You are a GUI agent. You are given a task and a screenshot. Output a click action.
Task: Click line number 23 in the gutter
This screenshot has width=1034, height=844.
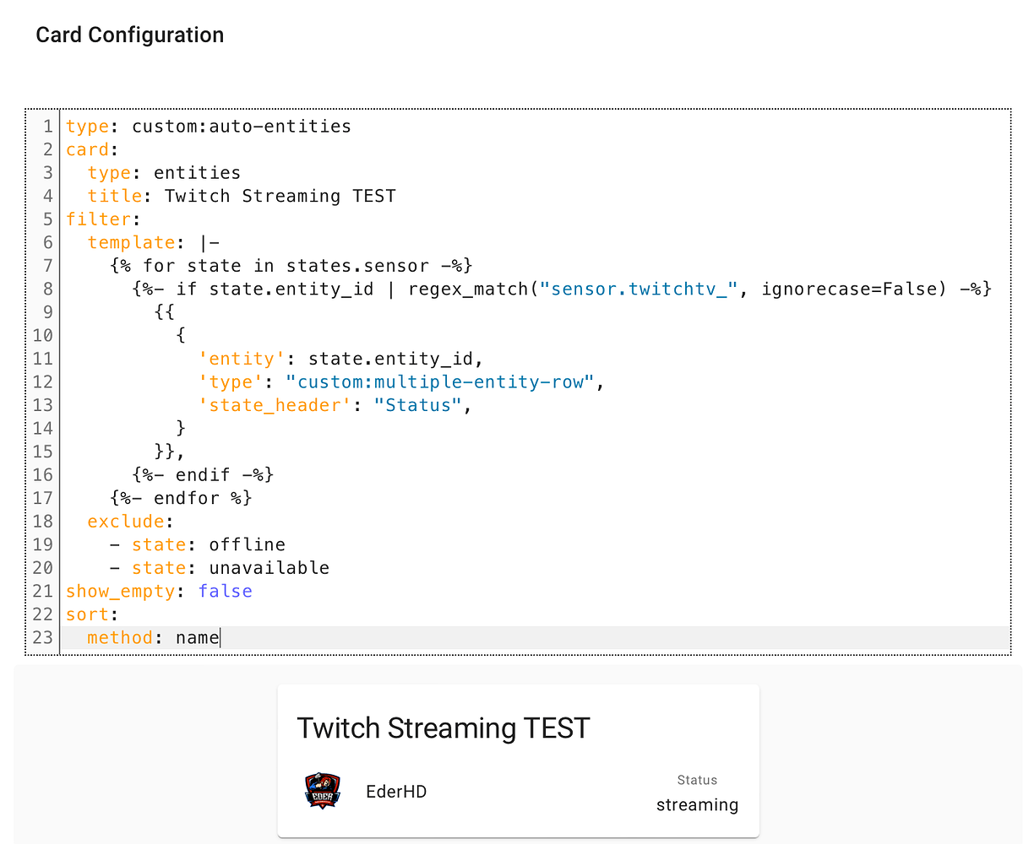[42, 637]
